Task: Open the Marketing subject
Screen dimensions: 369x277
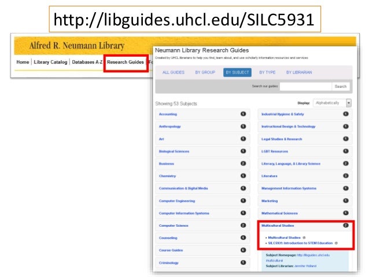Action: (x=270, y=201)
